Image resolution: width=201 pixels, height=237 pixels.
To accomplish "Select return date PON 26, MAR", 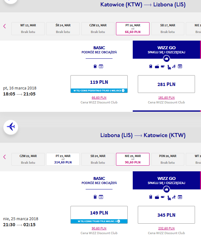I will 167,159.
